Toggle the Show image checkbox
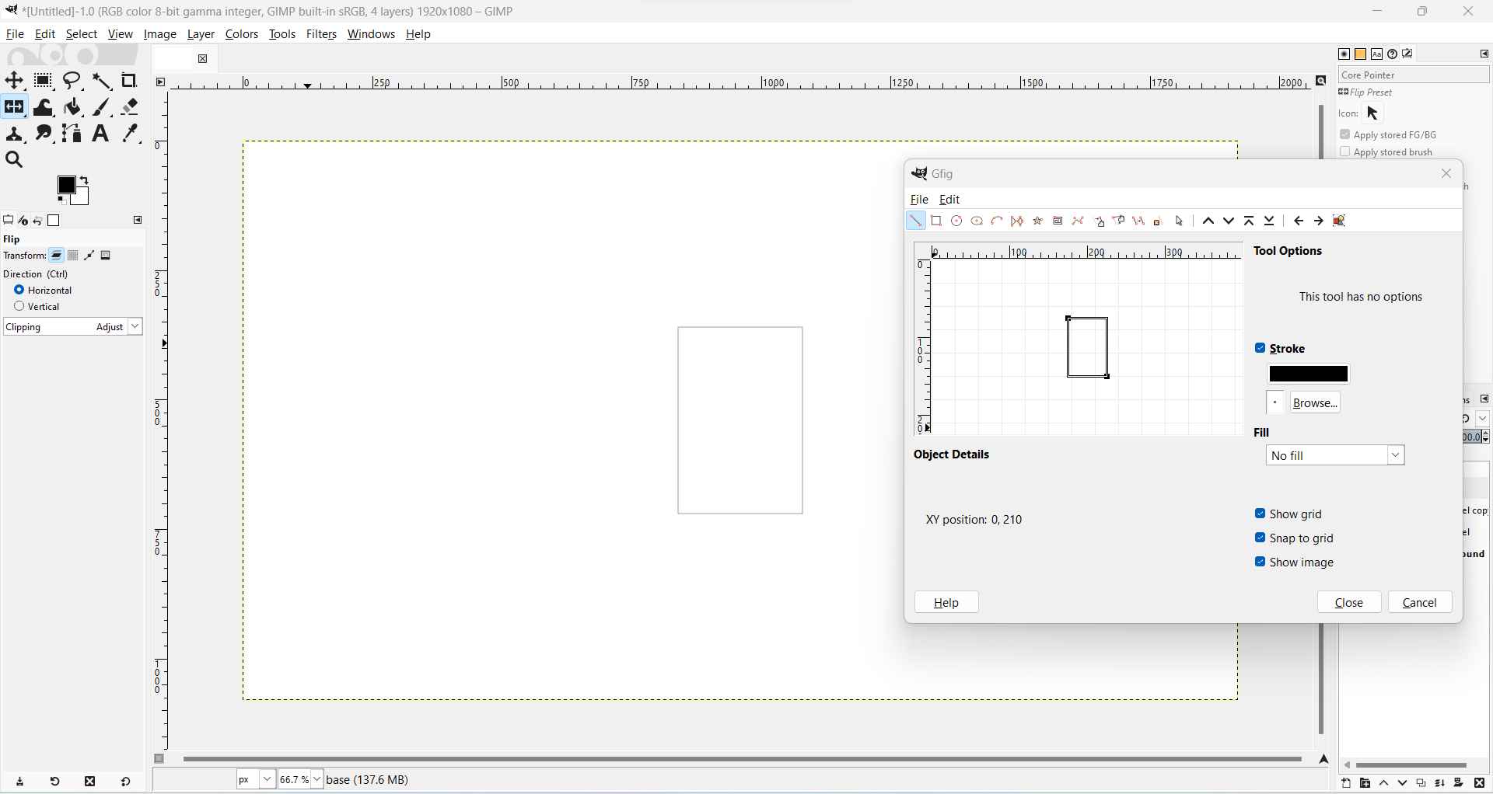This screenshot has width=1493, height=794. click(1260, 562)
